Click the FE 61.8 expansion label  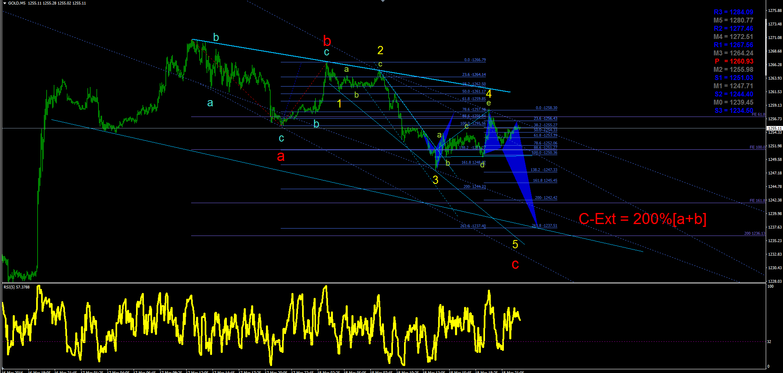click(758, 114)
